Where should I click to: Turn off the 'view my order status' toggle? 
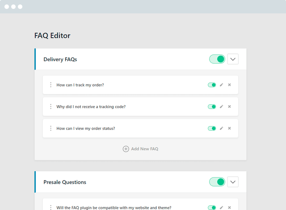tap(212, 128)
